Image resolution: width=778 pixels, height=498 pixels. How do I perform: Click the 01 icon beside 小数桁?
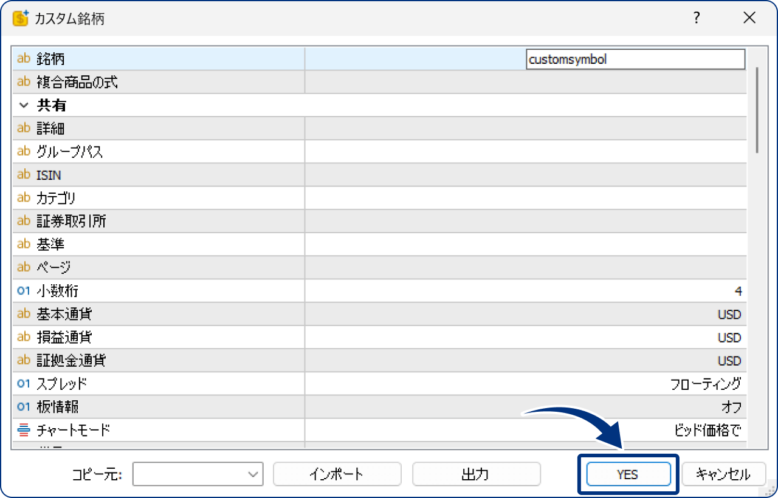(24, 291)
